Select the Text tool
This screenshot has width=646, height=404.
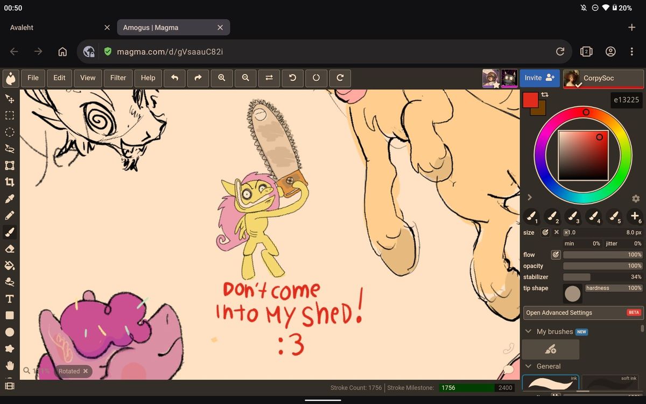(x=9, y=299)
